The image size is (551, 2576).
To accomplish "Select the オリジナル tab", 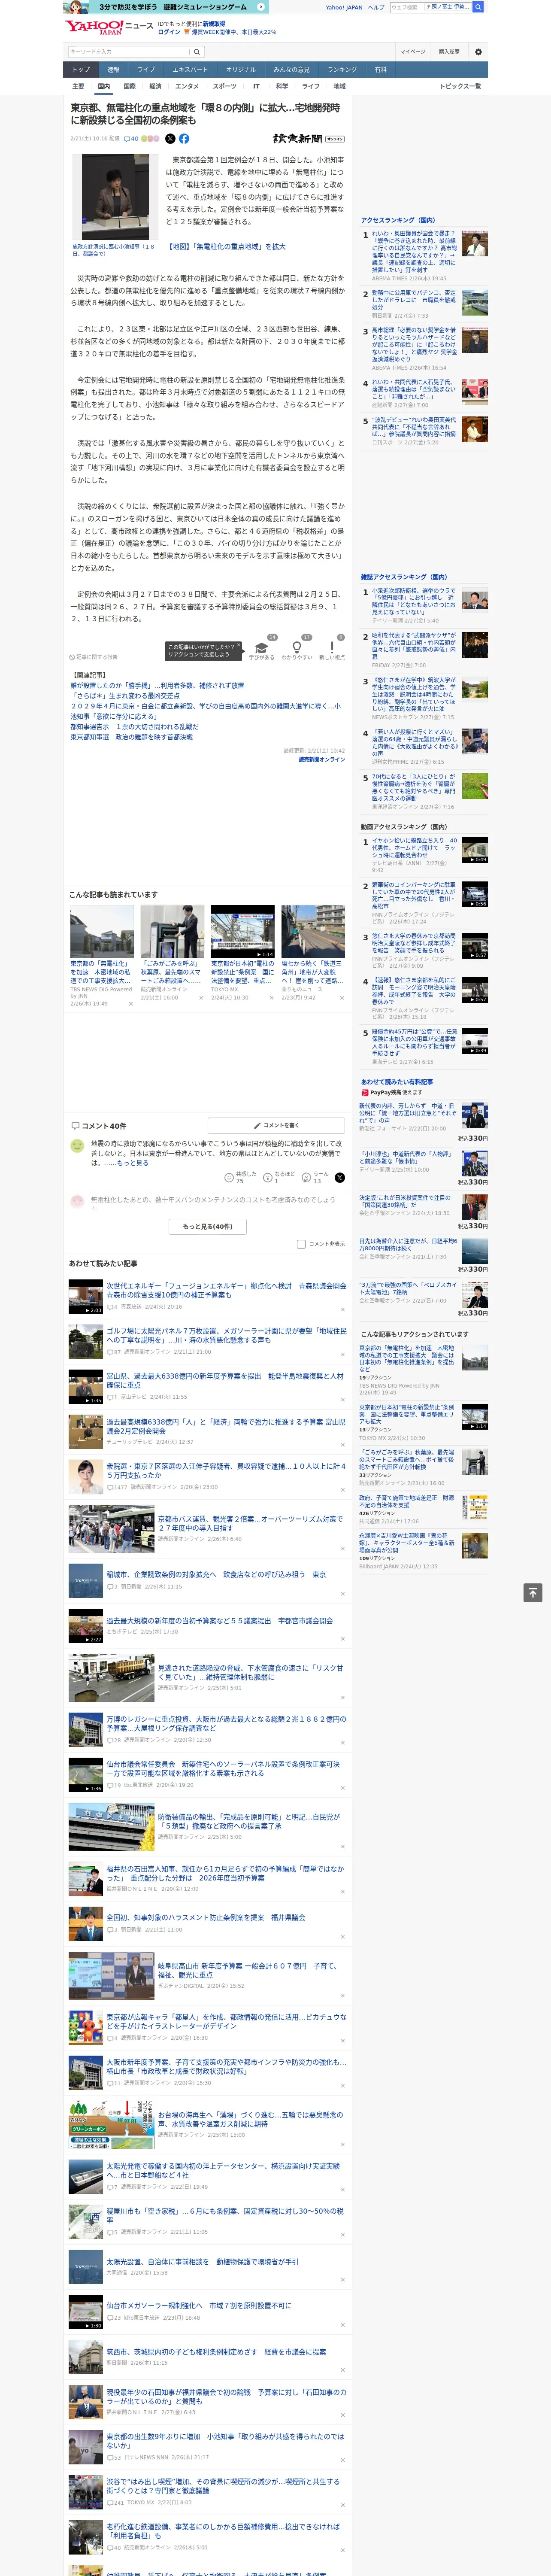I will (x=241, y=70).
